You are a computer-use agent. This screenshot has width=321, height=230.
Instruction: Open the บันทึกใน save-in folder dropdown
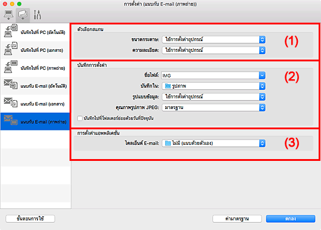pos(213,86)
